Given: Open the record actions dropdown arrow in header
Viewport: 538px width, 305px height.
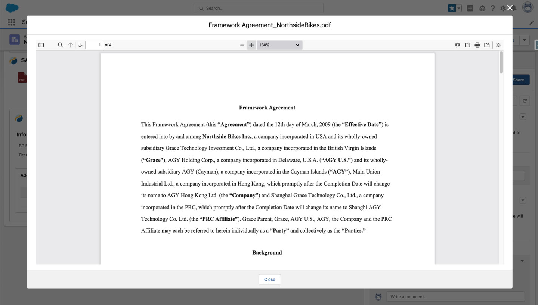Looking at the screenshot, I should (525, 40).
